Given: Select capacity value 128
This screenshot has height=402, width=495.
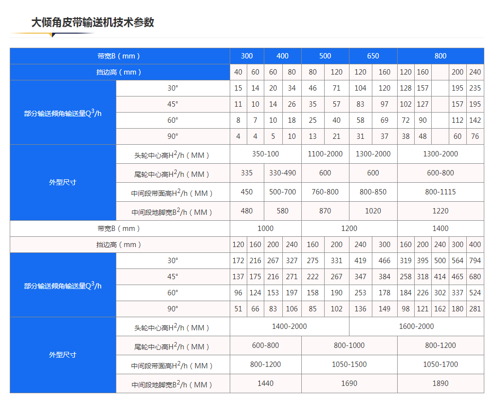Looking at the screenshot, I should coord(405,88).
